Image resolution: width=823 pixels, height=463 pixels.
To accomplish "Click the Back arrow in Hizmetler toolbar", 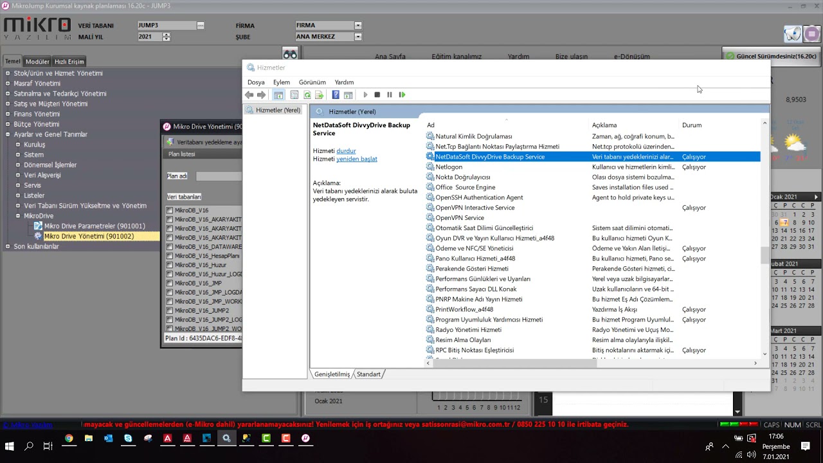I will (x=249, y=95).
